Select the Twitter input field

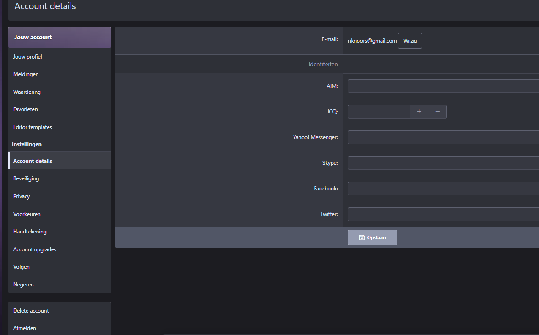coord(443,214)
